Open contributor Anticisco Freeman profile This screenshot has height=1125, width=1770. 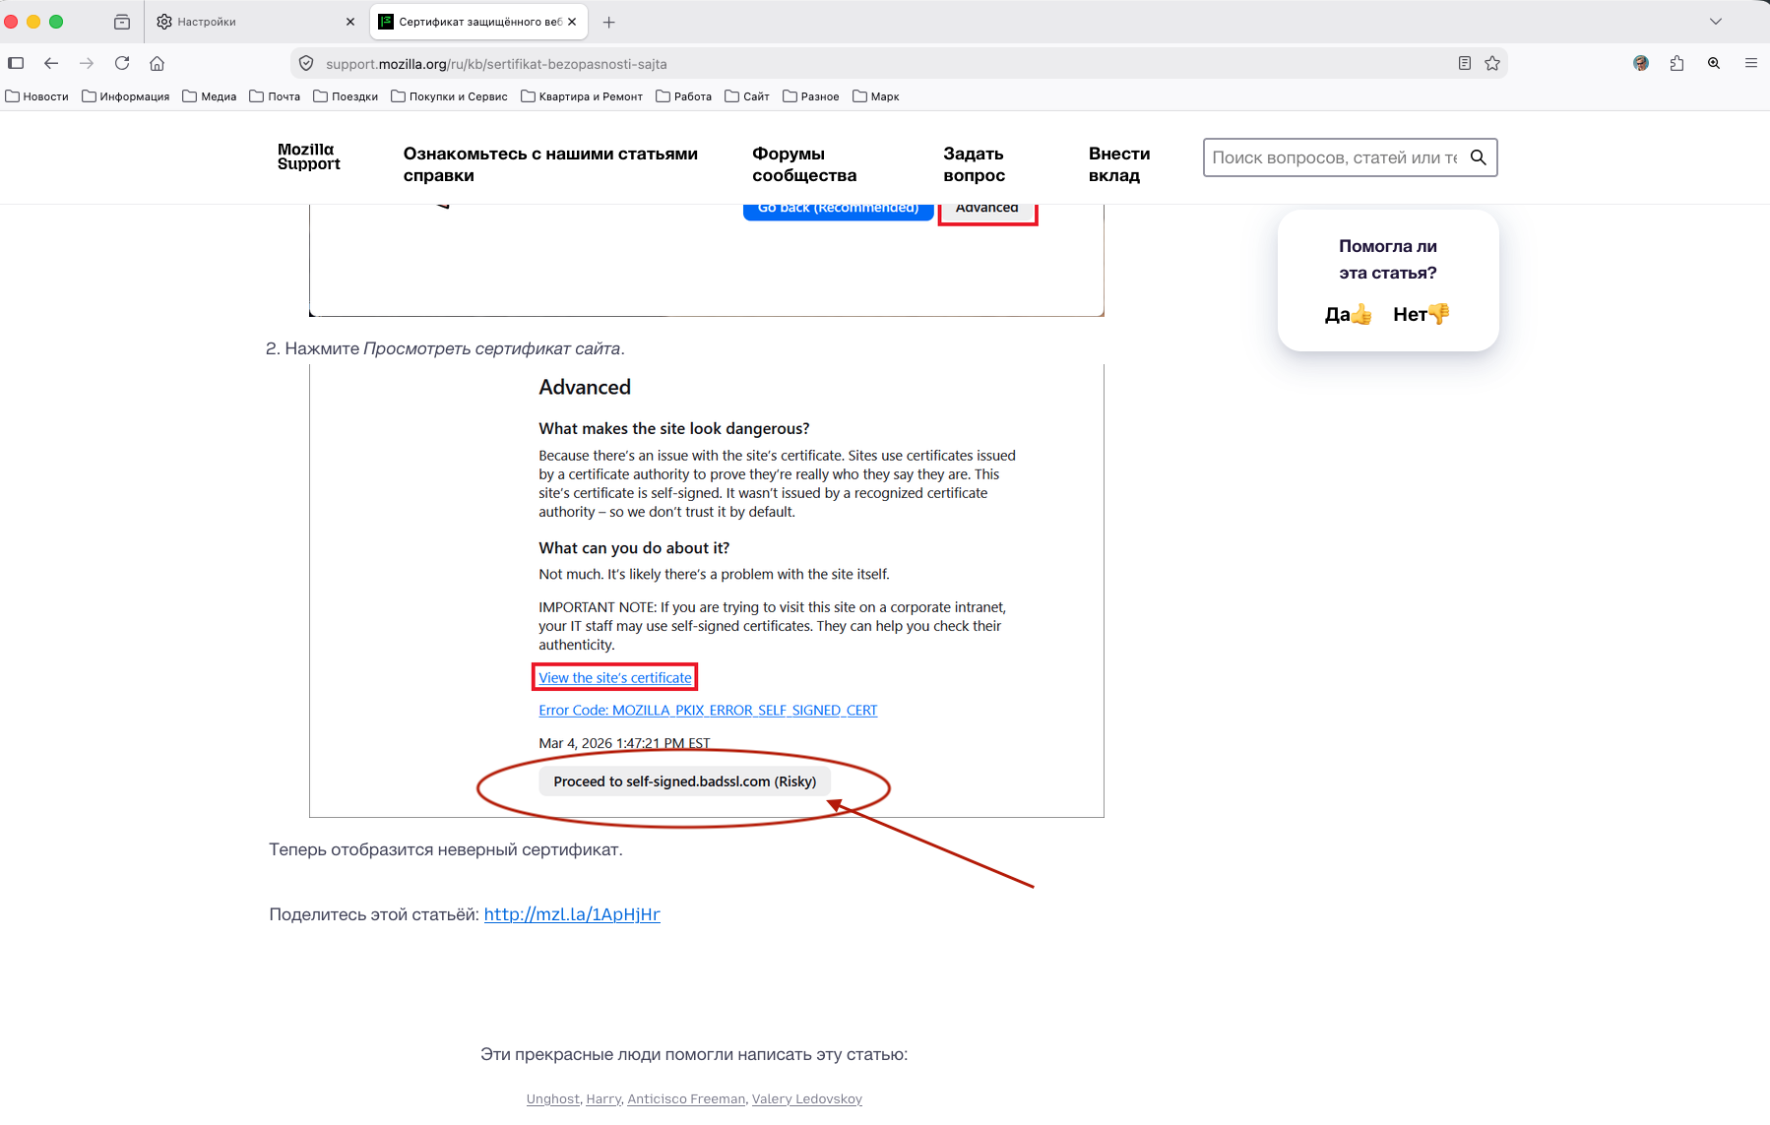(686, 1099)
